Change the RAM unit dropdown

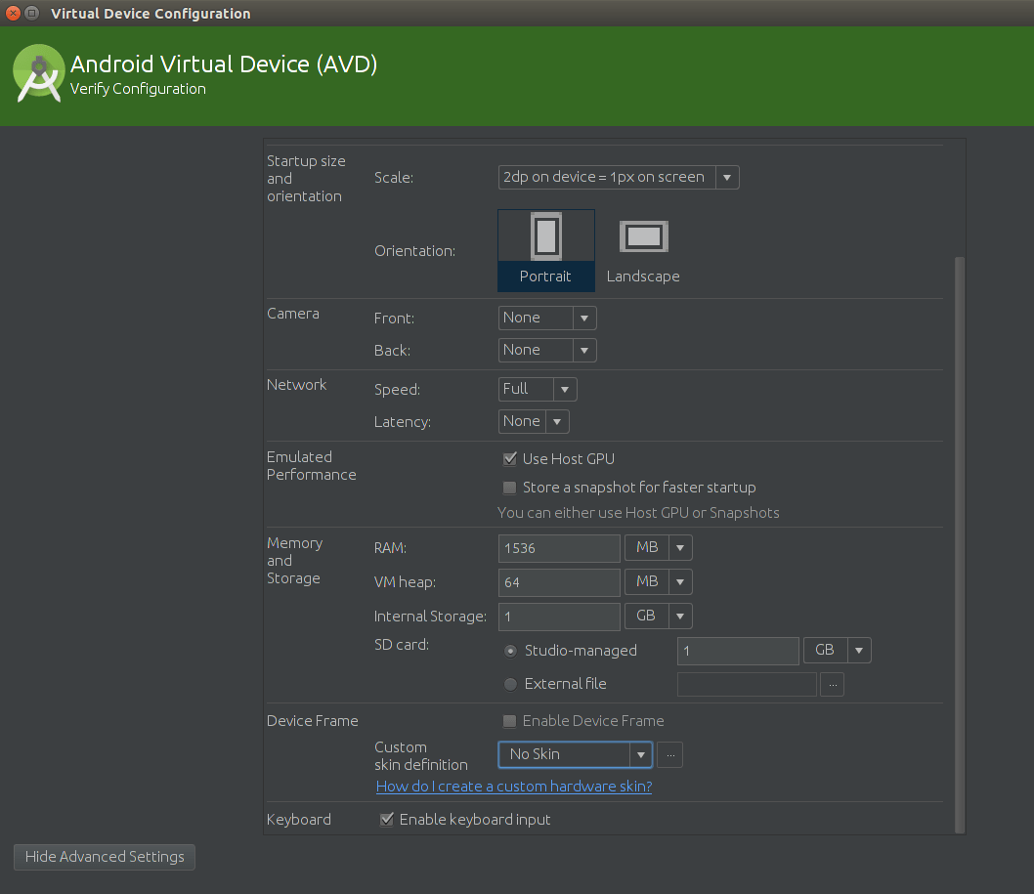tap(658, 548)
